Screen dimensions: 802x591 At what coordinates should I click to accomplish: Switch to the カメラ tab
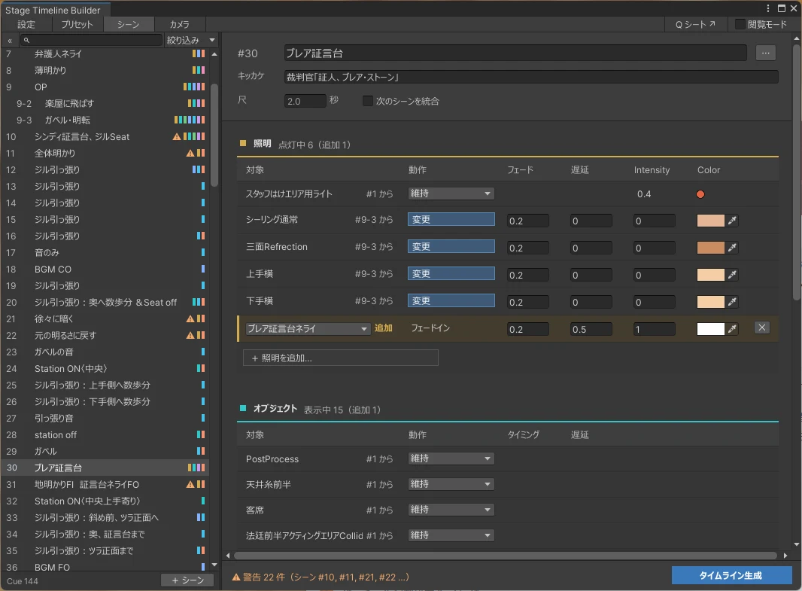[x=180, y=24]
